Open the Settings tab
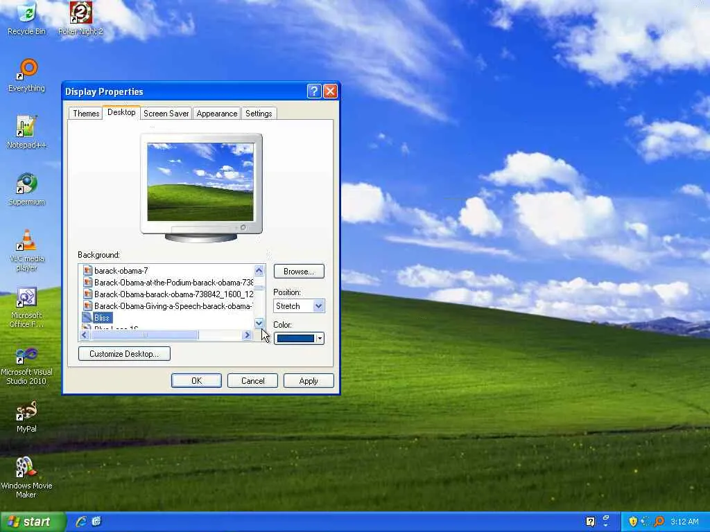The height and width of the screenshot is (532, 710). point(259,114)
